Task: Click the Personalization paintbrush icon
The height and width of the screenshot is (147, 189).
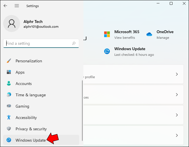Action: point(9,61)
